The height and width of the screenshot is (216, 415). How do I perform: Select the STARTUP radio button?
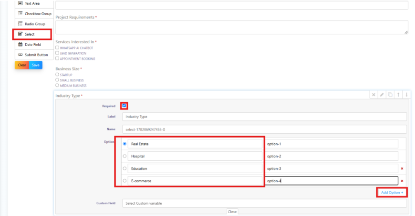click(x=57, y=75)
